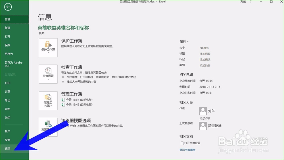284x160 pixels.
Task: Open 选项 (Options) in the sidebar
Action: coord(14,149)
